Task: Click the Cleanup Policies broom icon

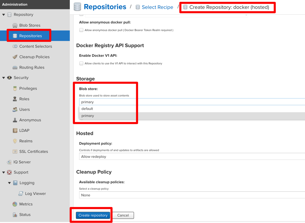Action: (x=15, y=57)
